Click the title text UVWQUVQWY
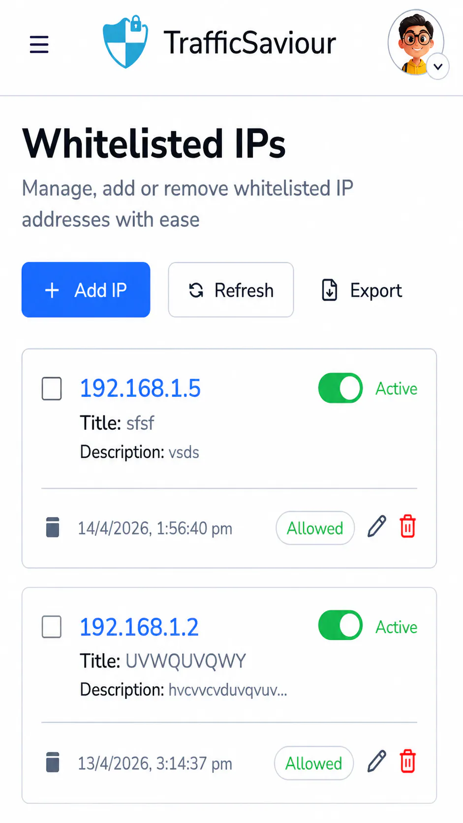 click(x=185, y=661)
